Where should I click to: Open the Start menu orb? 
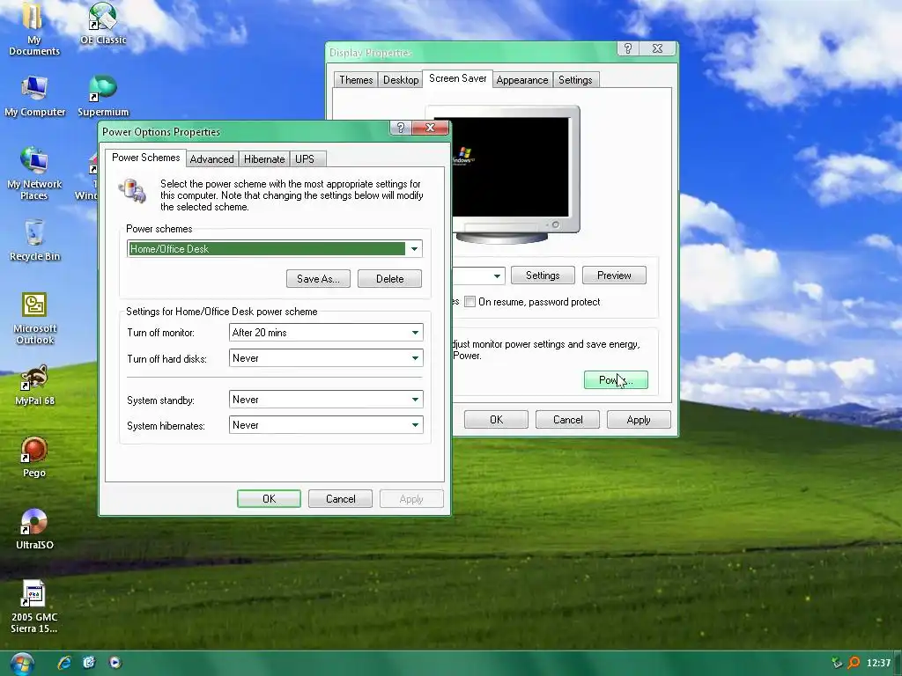pyautogui.click(x=22, y=664)
